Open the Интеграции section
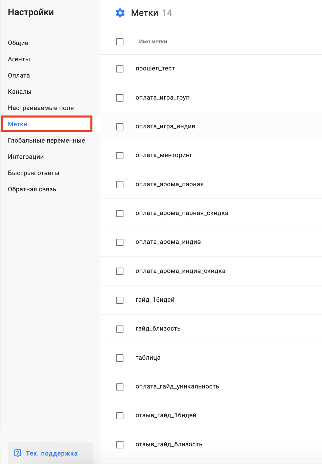The height and width of the screenshot is (464, 322). (26, 157)
